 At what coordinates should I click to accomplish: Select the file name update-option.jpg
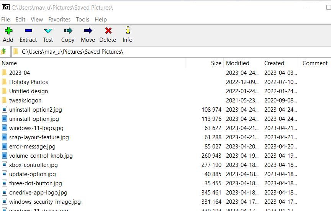pyautogui.click(x=33, y=174)
